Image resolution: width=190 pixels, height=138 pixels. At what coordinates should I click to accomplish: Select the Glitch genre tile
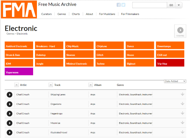(x=110, y=54)
